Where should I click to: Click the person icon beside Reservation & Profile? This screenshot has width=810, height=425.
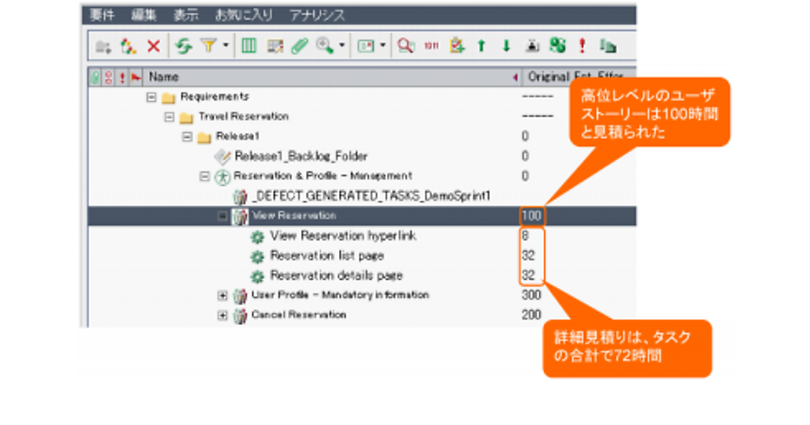click(x=223, y=176)
